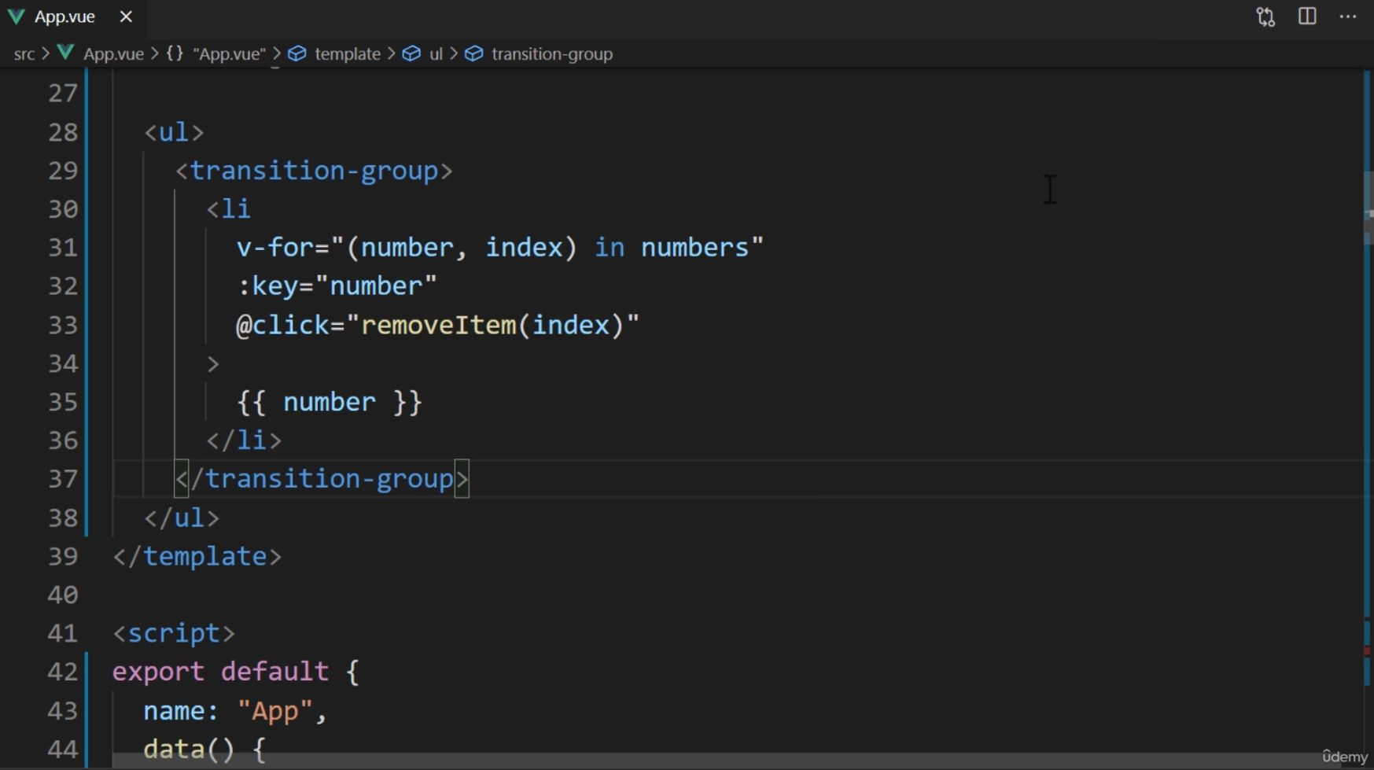The image size is (1374, 770).
Task: Click Vue logo icon in tab
Action: 17,17
